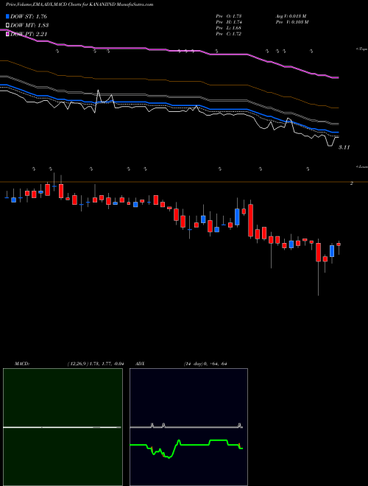Click the tall red candle with the longest lower wick
The image size is (368, 486).
[x=318, y=253]
